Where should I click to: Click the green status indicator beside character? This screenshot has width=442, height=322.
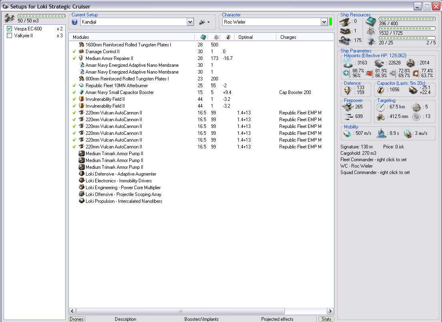pos(331,22)
